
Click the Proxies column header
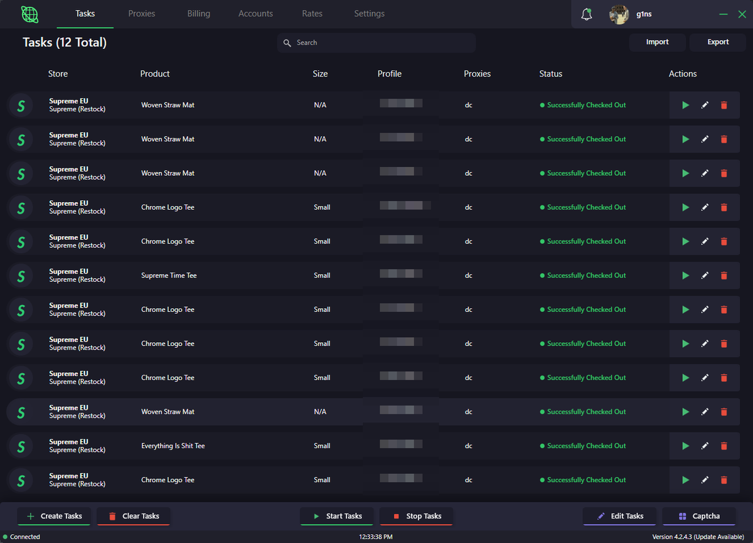pyautogui.click(x=478, y=73)
